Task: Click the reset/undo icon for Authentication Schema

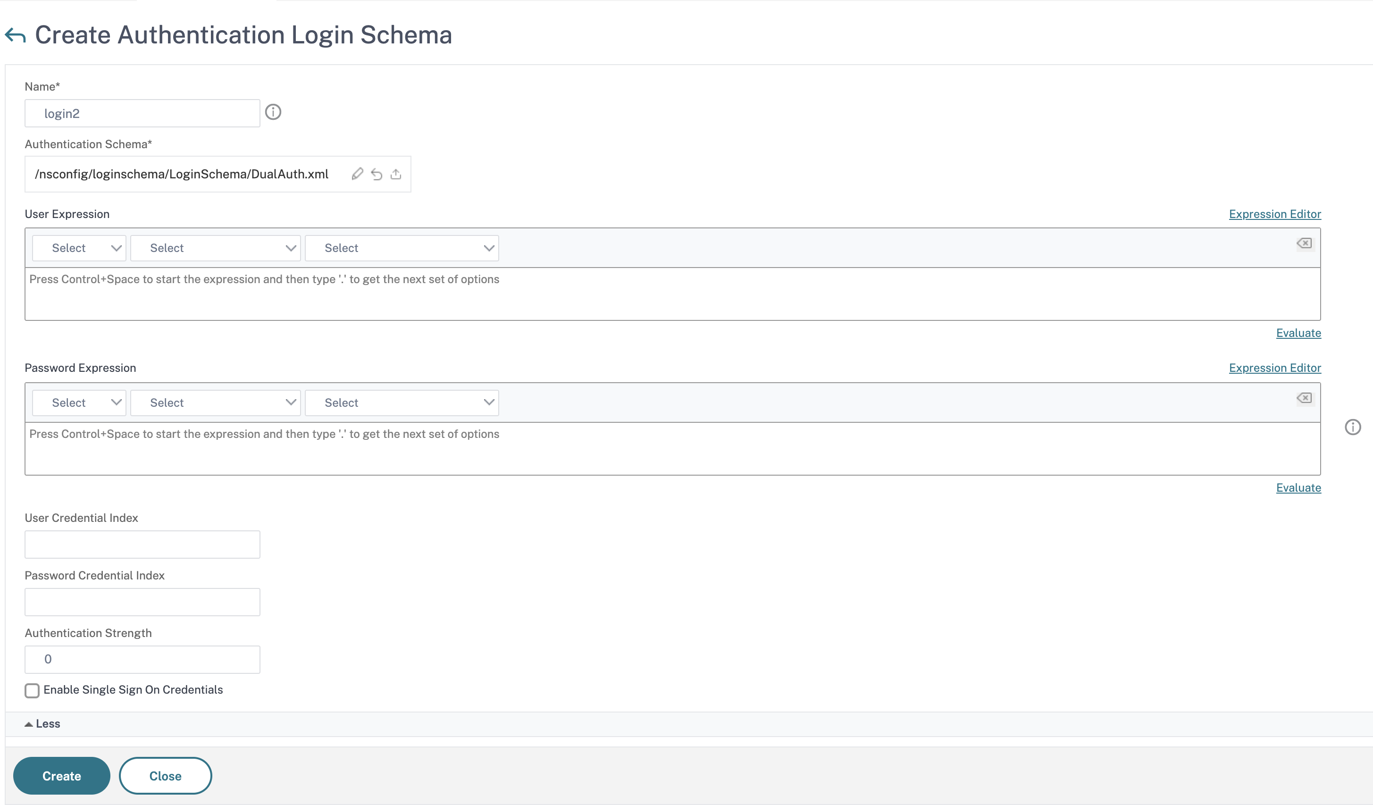Action: [x=377, y=174]
